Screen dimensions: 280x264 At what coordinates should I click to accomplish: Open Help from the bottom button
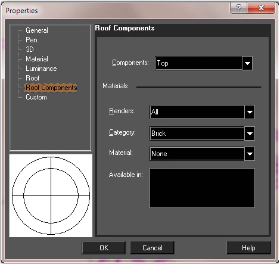coord(248,248)
